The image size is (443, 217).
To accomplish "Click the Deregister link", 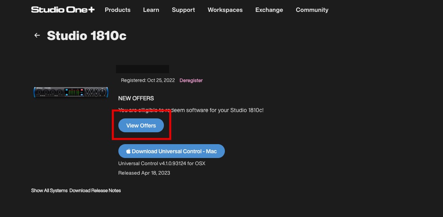I will (x=191, y=80).
